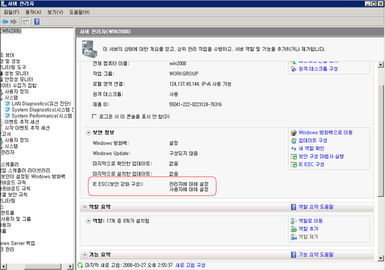Click the blue Help question mark toolbar icon
Viewport: 385px width, 270px height.
click(x=37, y=22)
